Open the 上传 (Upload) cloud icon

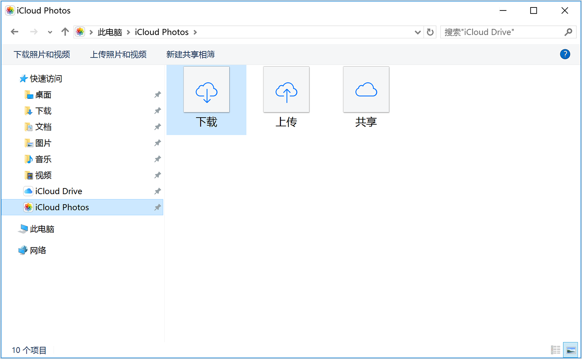[286, 89]
